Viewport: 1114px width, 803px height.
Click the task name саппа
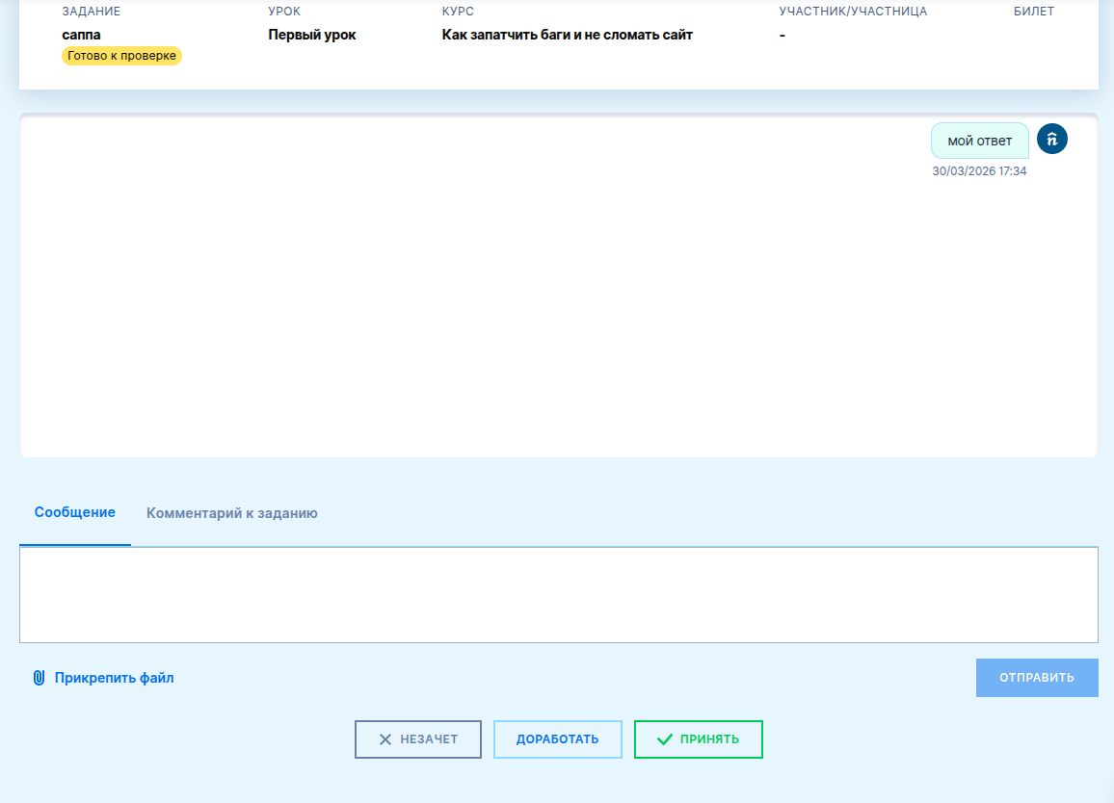point(81,35)
